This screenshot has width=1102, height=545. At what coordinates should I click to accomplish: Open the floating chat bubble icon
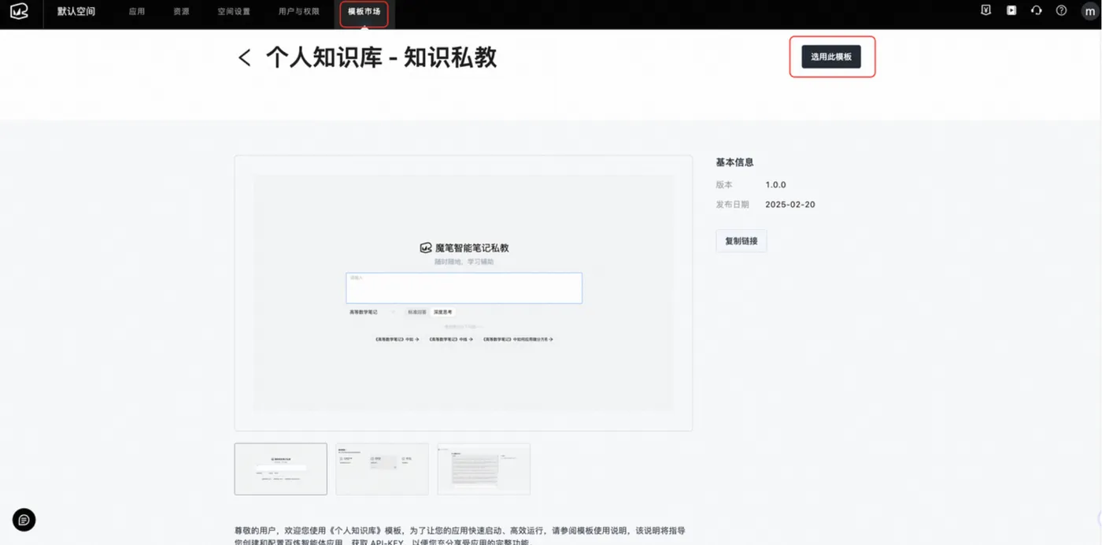(24, 520)
